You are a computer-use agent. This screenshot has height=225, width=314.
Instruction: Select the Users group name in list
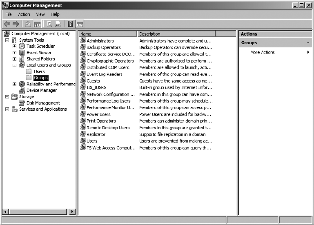coord(92,141)
